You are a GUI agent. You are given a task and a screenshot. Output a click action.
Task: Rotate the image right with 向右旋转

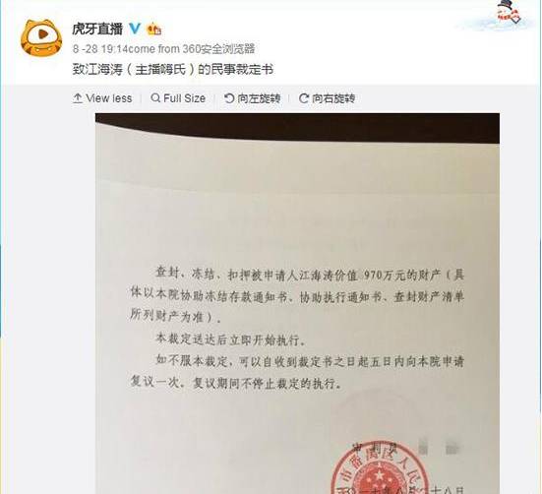point(327,98)
